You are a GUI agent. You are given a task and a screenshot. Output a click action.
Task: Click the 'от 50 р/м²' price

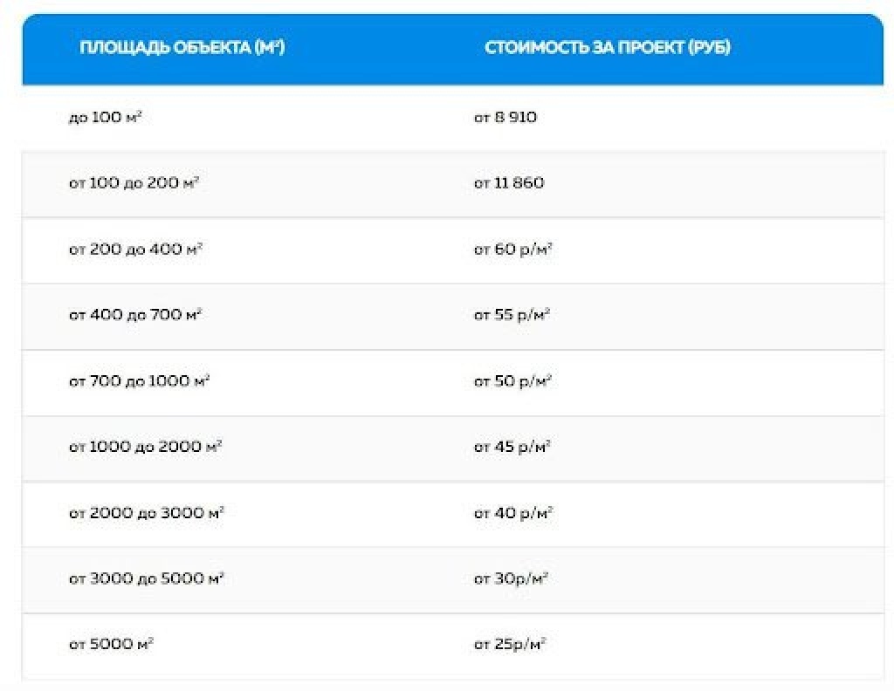click(512, 381)
